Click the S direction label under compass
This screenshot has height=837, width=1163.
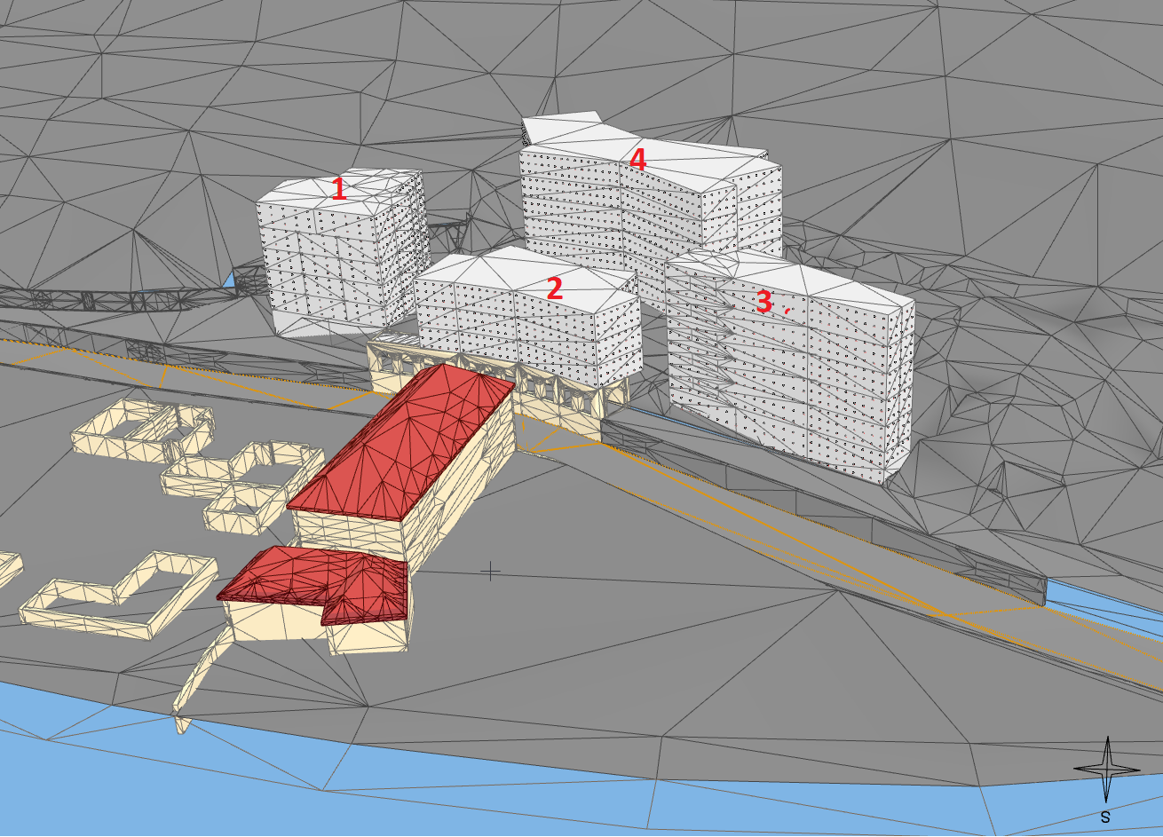click(1105, 817)
